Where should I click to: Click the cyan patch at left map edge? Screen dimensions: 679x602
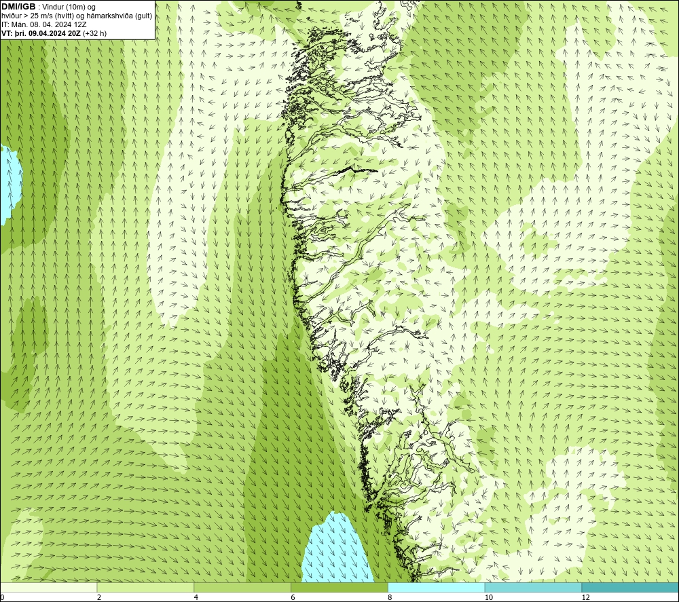pyautogui.click(x=10, y=185)
